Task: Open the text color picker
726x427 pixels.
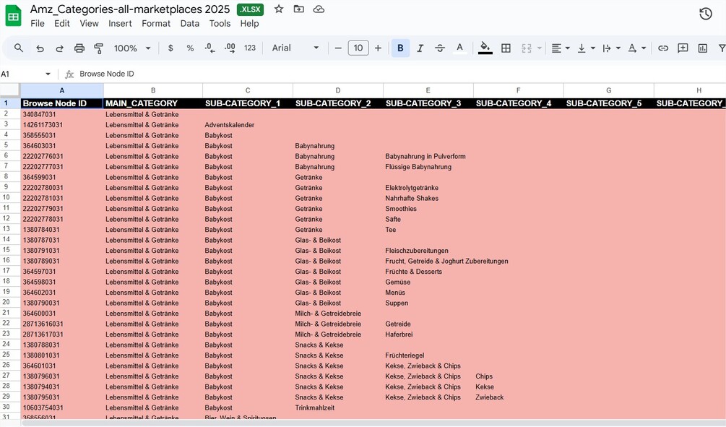Action: pyautogui.click(x=459, y=48)
